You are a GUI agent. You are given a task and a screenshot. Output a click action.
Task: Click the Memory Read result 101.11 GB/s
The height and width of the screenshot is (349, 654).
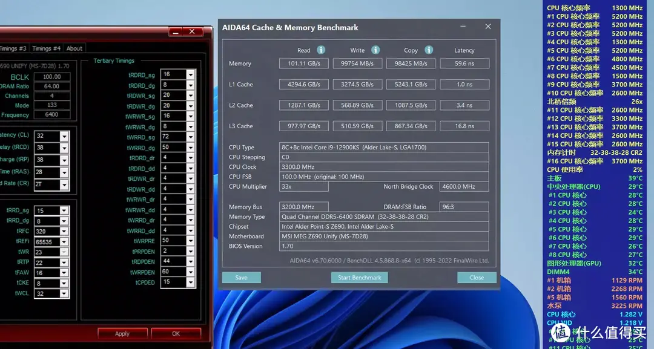click(x=303, y=64)
